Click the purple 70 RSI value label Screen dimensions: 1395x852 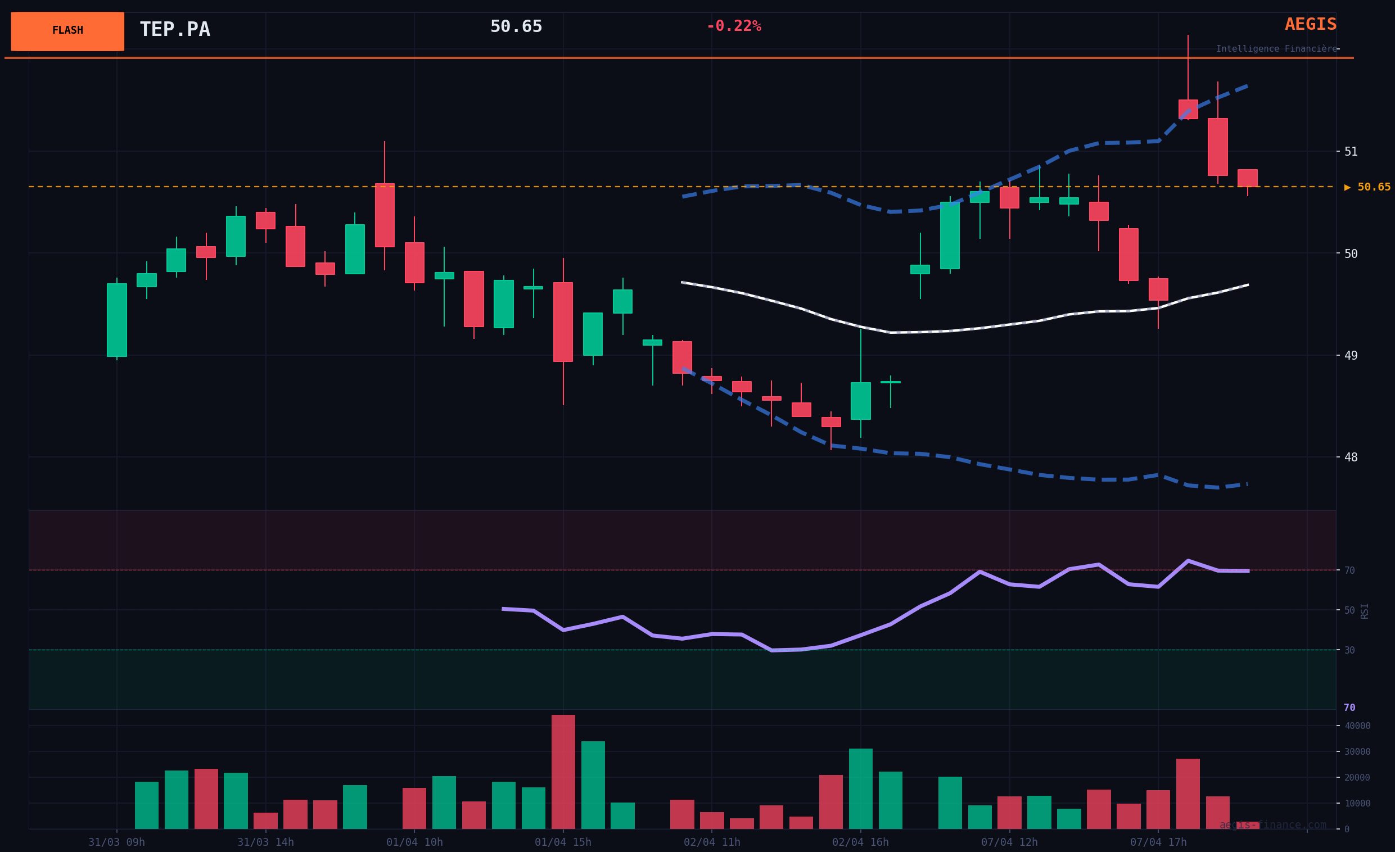[x=1349, y=708]
